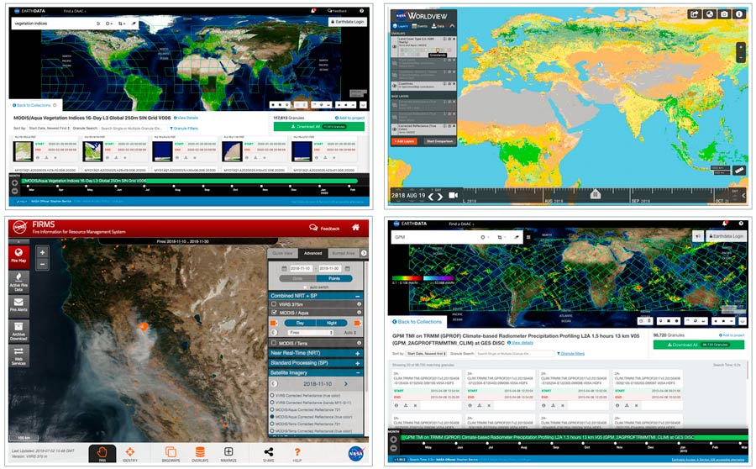
Task: Click Back to Collections in GPM window
Action: [417, 322]
